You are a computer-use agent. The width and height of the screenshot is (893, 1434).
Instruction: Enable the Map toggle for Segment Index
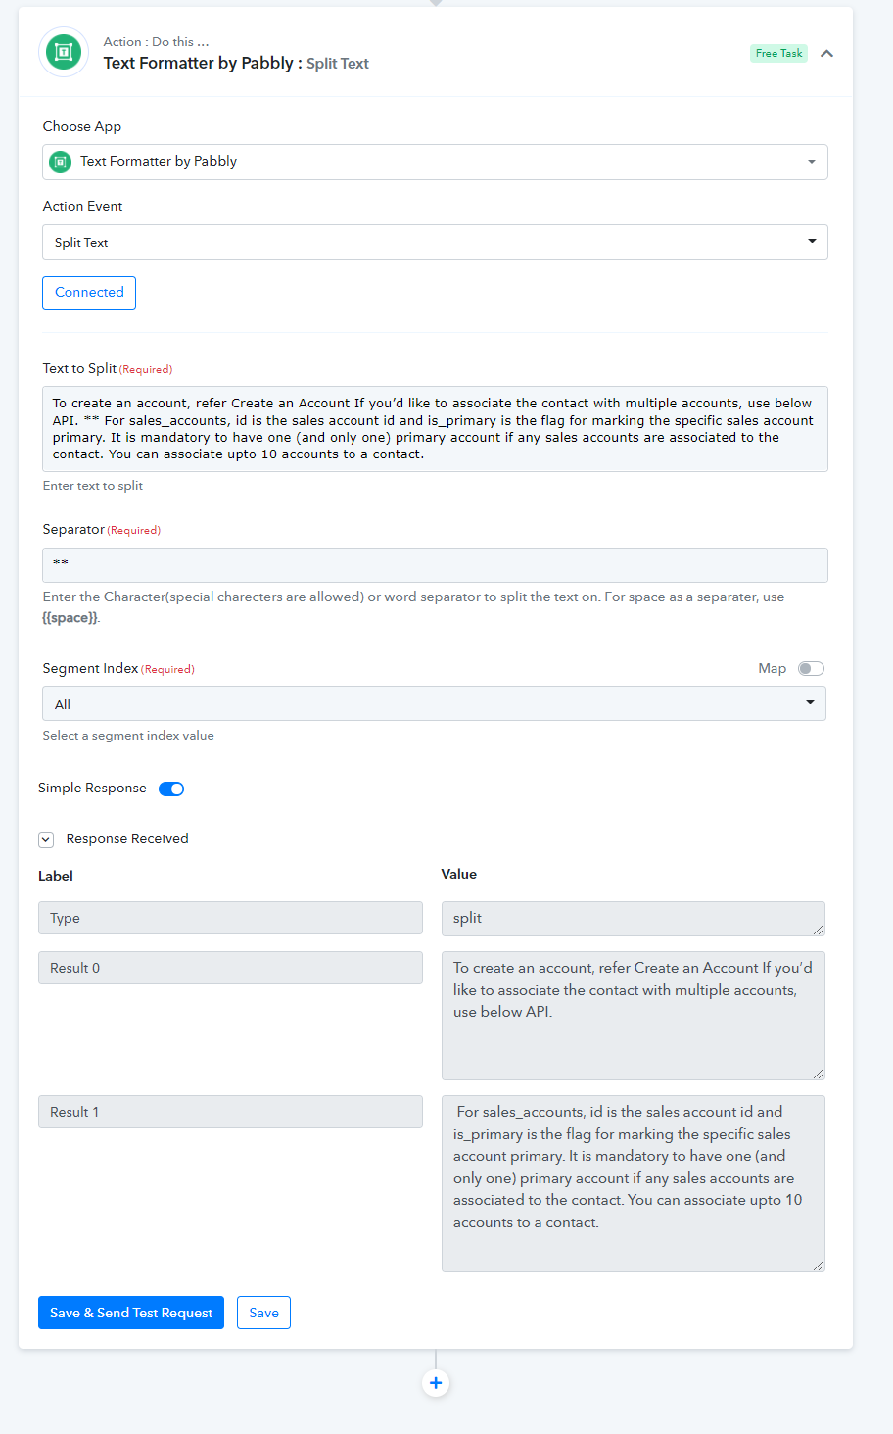(x=811, y=668)
